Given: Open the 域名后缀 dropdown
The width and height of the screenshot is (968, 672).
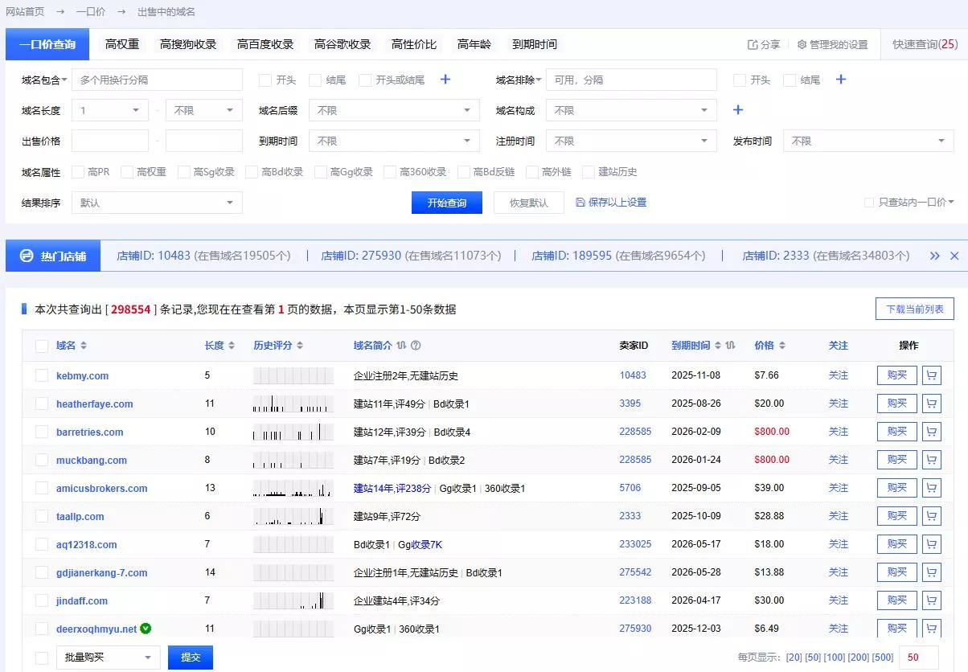Looking at the screenshot, I should click(394, 109).
